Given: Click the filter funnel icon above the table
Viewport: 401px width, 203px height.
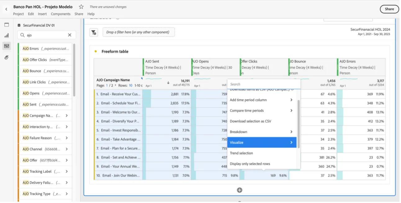Looking at the screenshot, I should tap(94, 32).
